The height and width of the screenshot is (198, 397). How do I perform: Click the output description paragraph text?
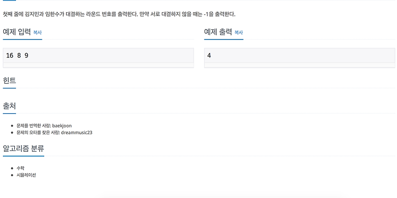[x=119, y=14]
